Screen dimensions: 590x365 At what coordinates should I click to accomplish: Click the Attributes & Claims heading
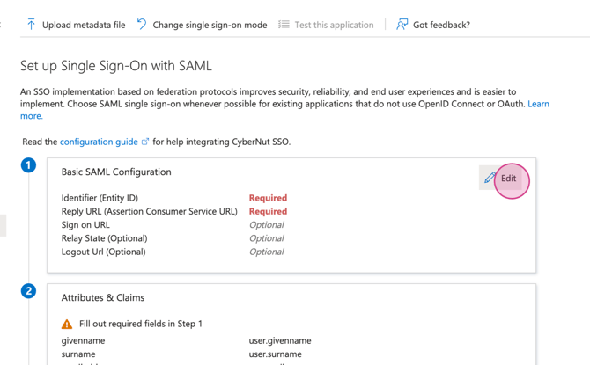(103, 298)
